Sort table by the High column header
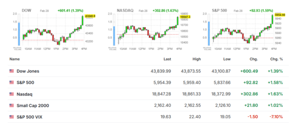 [x=197, y=59]
